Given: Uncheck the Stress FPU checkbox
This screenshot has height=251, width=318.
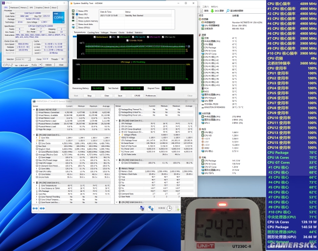Looking at the screenshot, I should (77, 14).
